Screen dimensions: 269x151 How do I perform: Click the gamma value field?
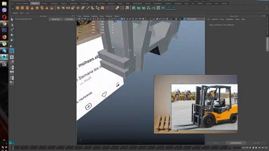(x=180, y=19)
